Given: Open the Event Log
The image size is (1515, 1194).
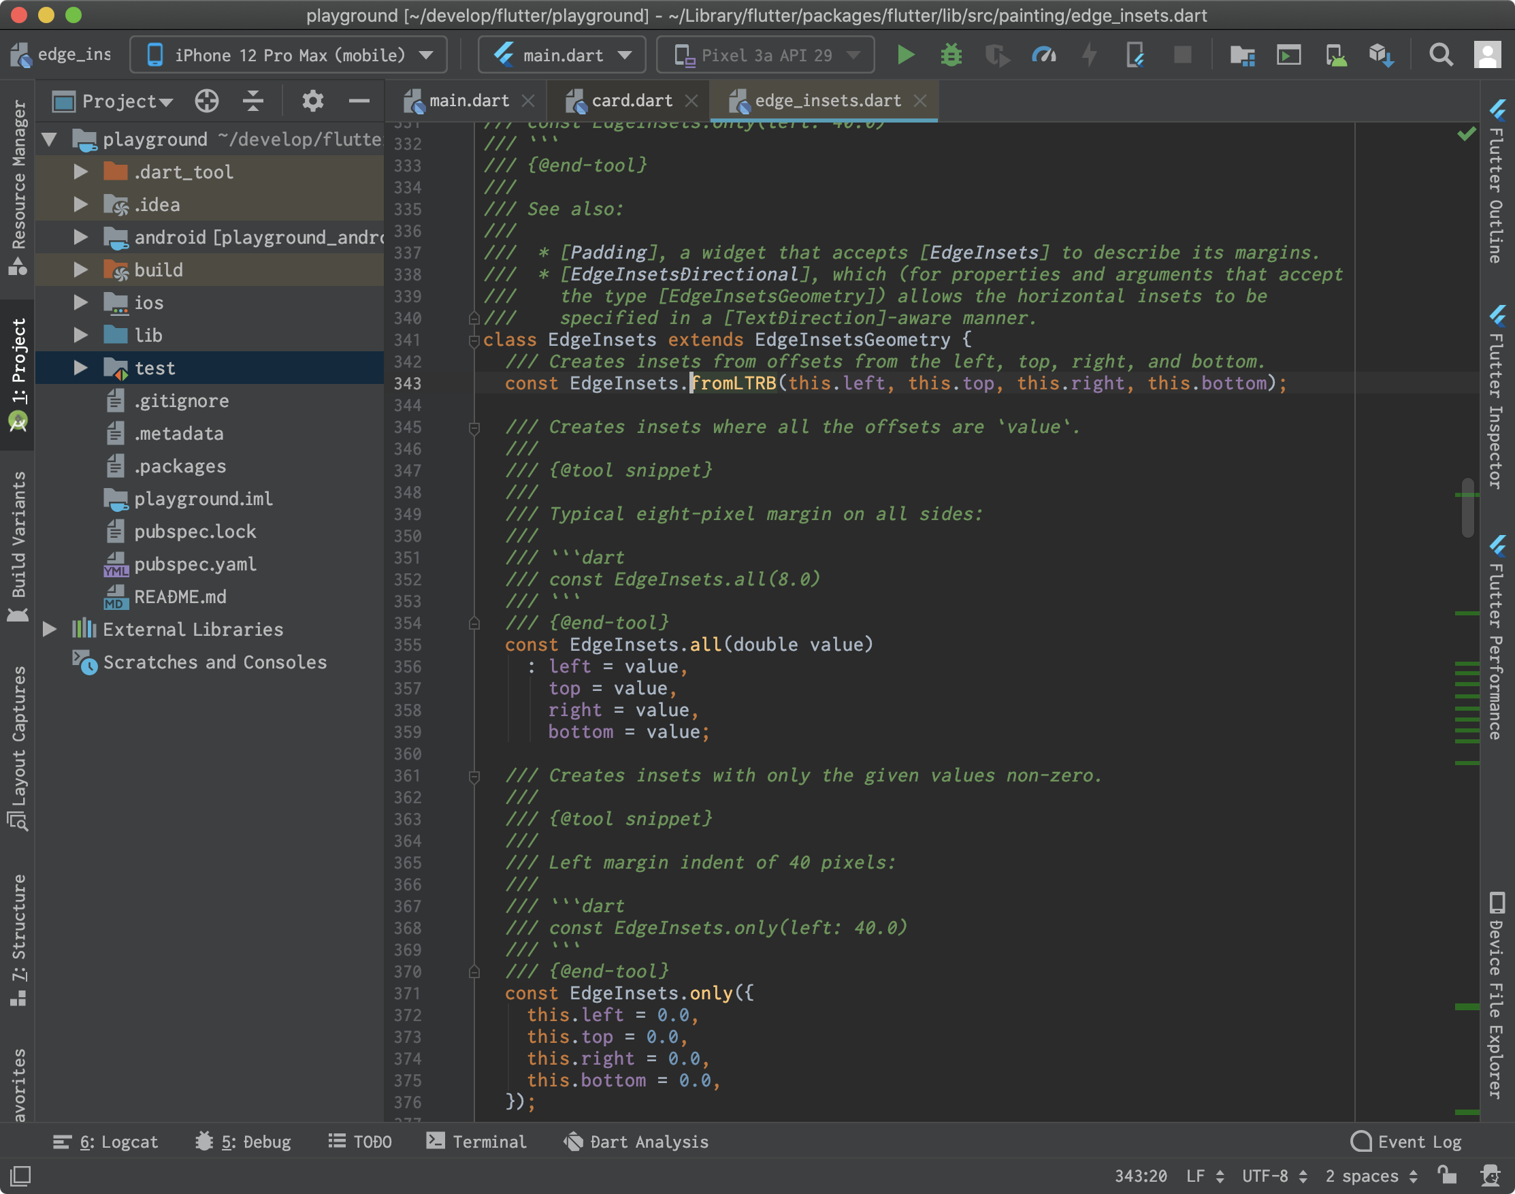Looking at the screenshot, I should pyautogui.click(x=1418, y=1141).
